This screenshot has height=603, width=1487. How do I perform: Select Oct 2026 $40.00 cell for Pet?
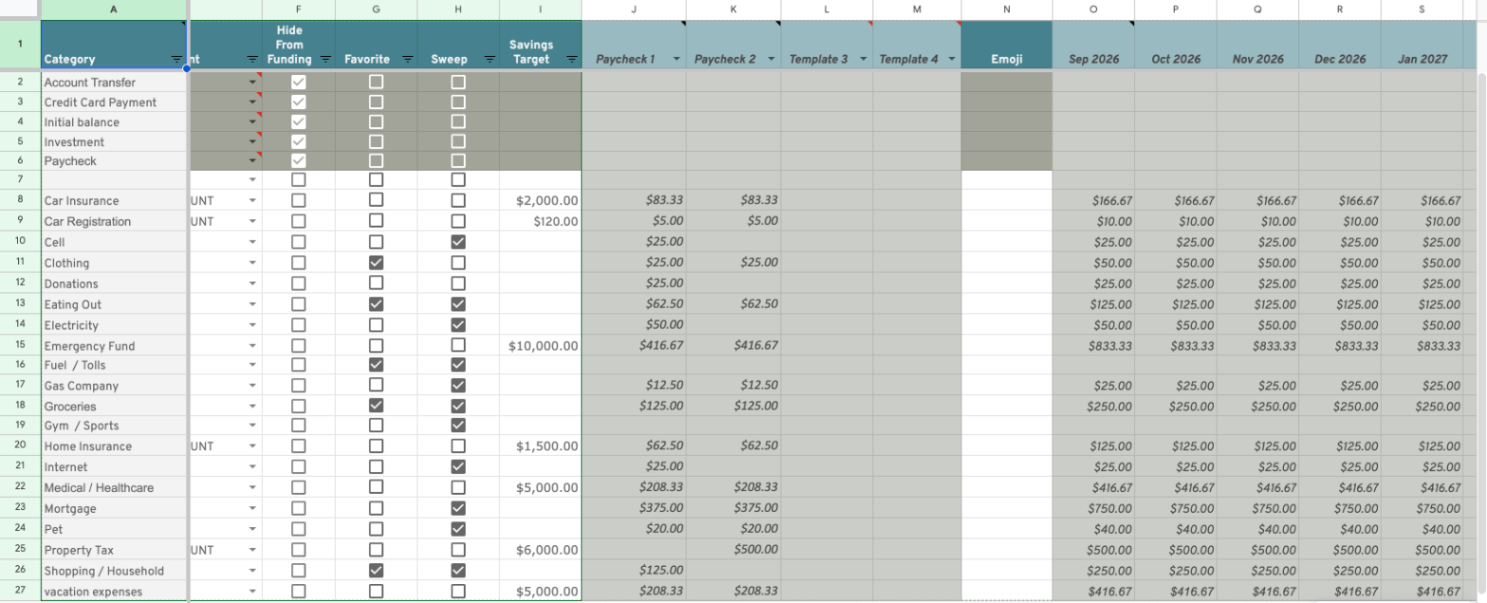(1176, 529)
